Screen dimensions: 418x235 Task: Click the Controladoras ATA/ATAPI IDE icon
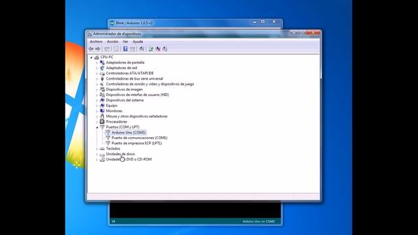102,73
